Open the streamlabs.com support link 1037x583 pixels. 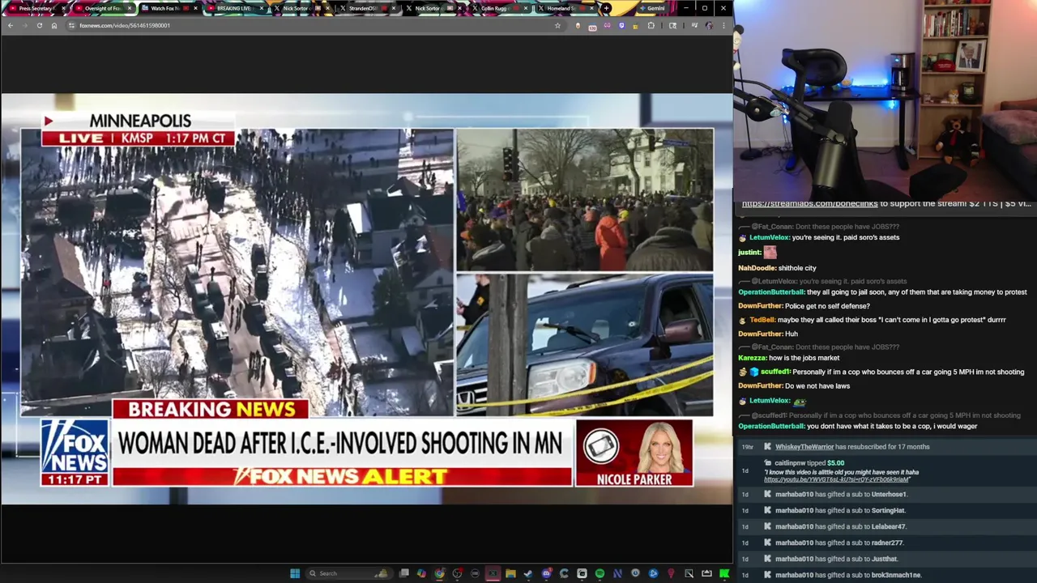809,203
